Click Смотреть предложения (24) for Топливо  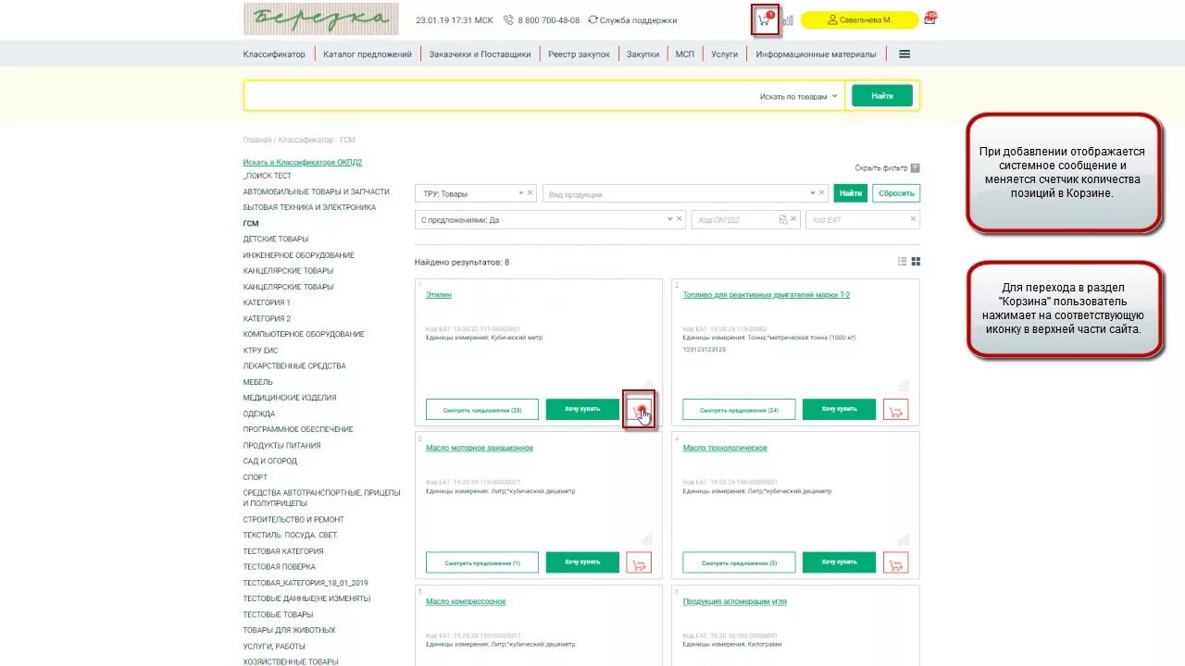(739, 409)
